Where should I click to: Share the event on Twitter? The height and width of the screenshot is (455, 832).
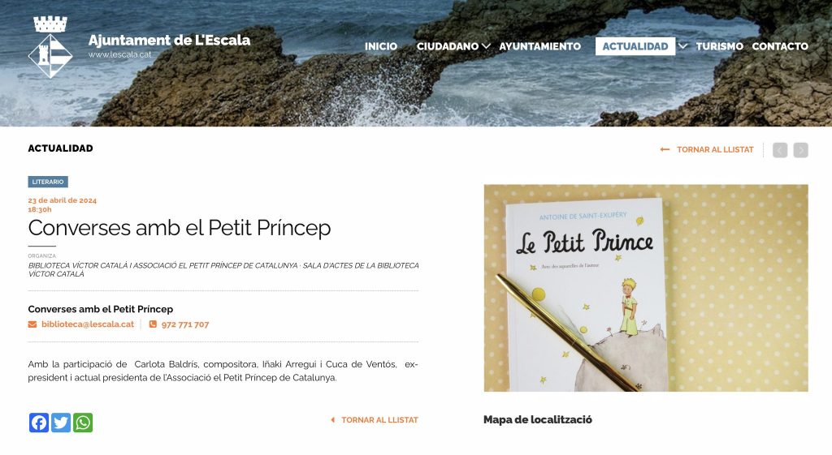point(61,423)
